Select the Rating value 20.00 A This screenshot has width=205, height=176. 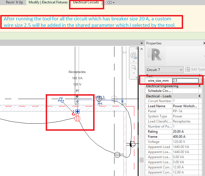point(185,132)
